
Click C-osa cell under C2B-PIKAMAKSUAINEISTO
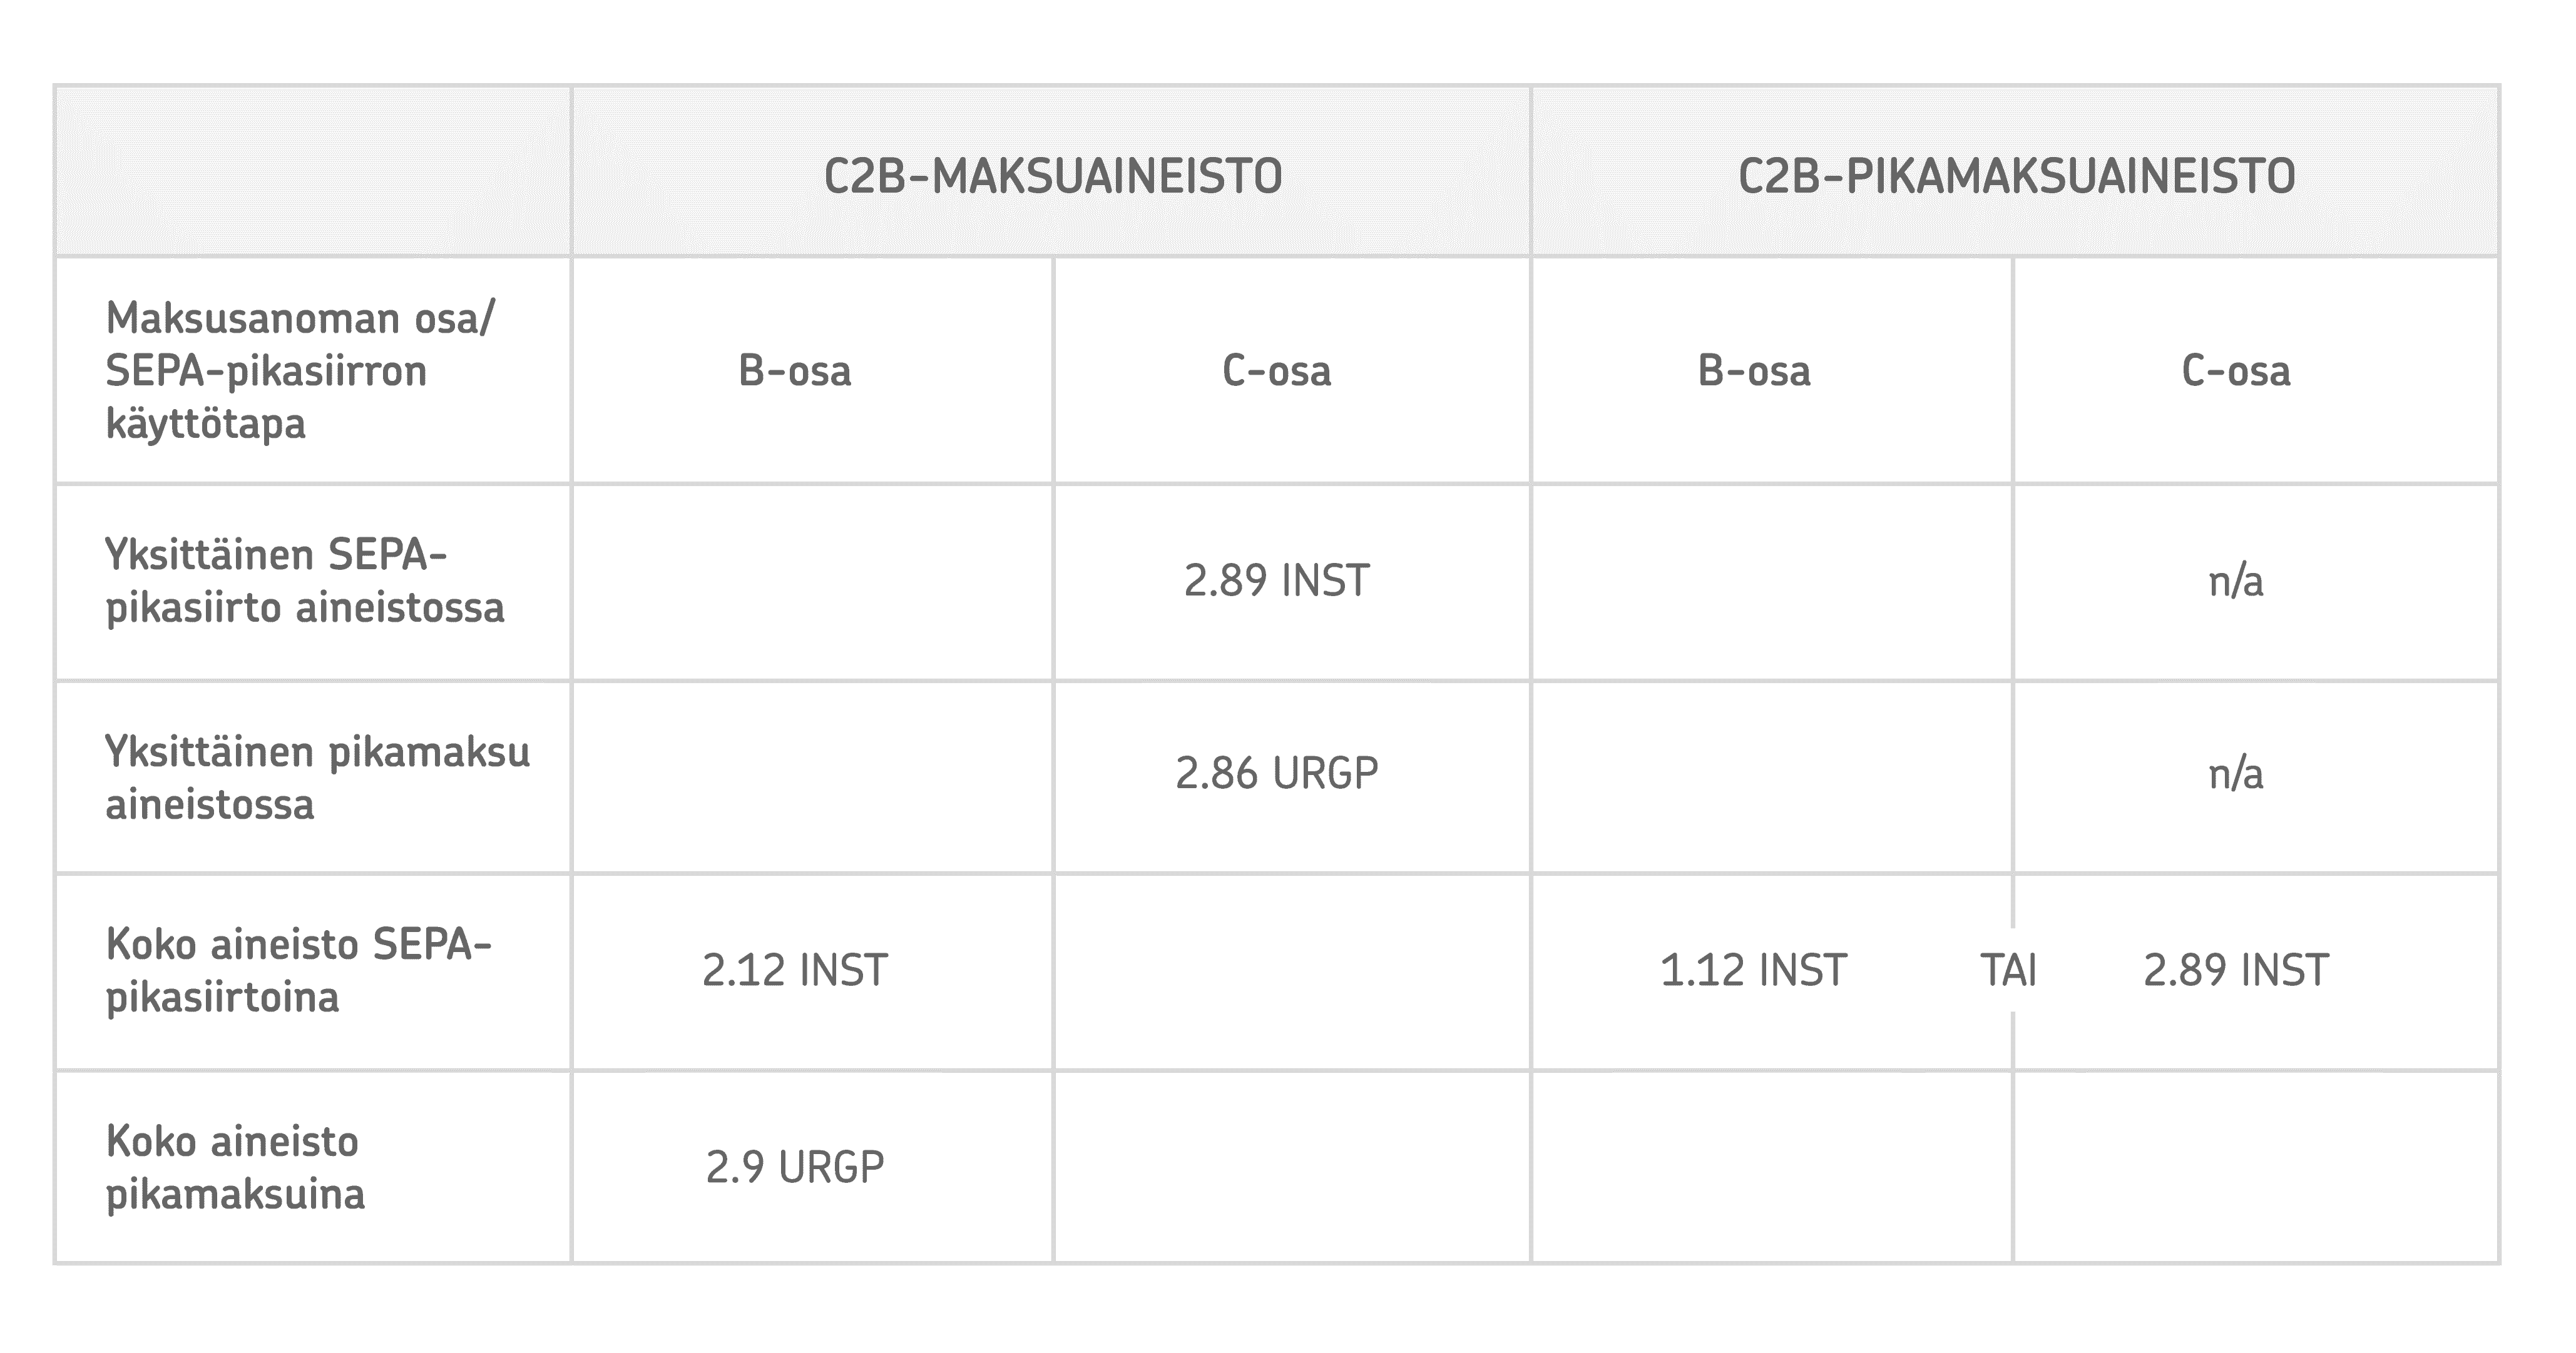point(2236,371)
